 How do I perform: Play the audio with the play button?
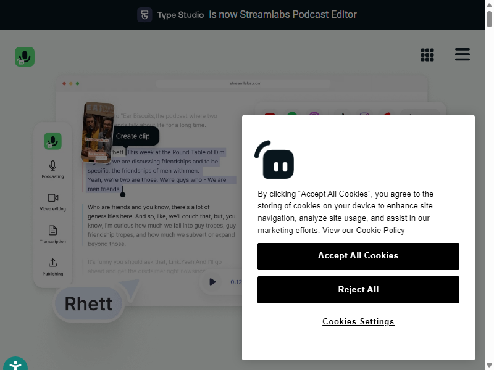pos(212,282)
